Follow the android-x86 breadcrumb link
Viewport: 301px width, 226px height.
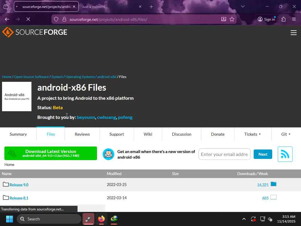coord(107,77)
